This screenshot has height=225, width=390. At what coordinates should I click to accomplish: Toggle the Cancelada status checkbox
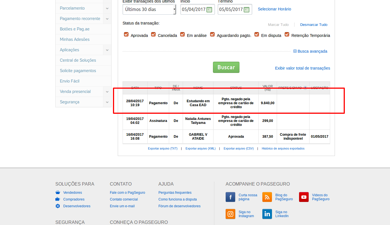pos(153,35)
